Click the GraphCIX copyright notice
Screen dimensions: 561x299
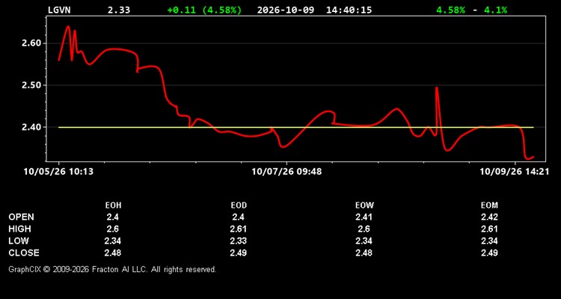pos(112,269)
